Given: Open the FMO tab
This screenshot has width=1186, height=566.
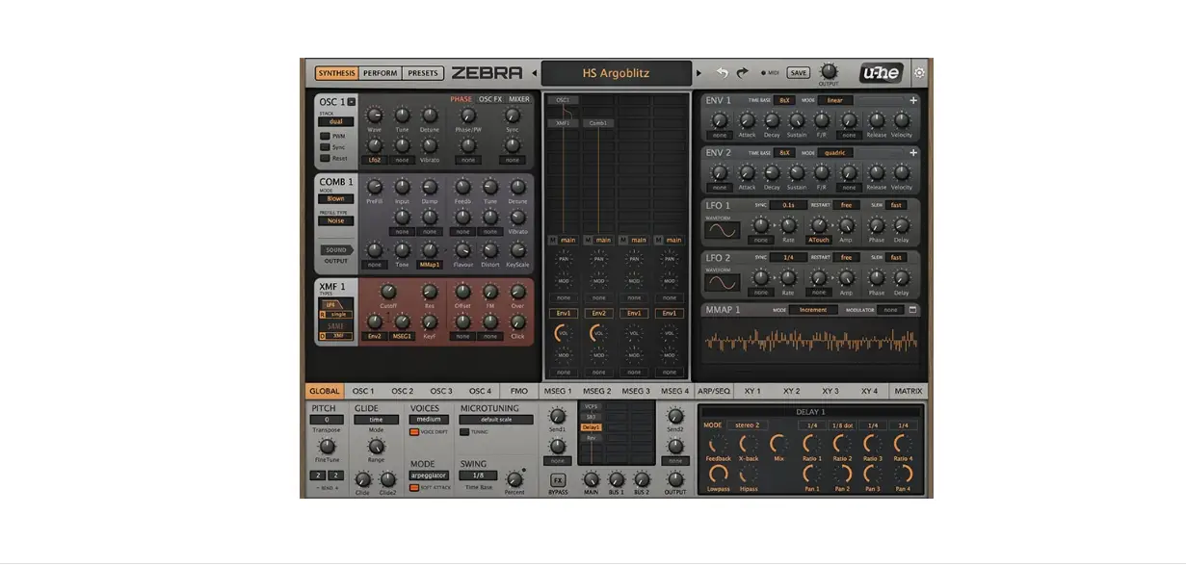Looking at the screenshot, I should click(519, 391).
